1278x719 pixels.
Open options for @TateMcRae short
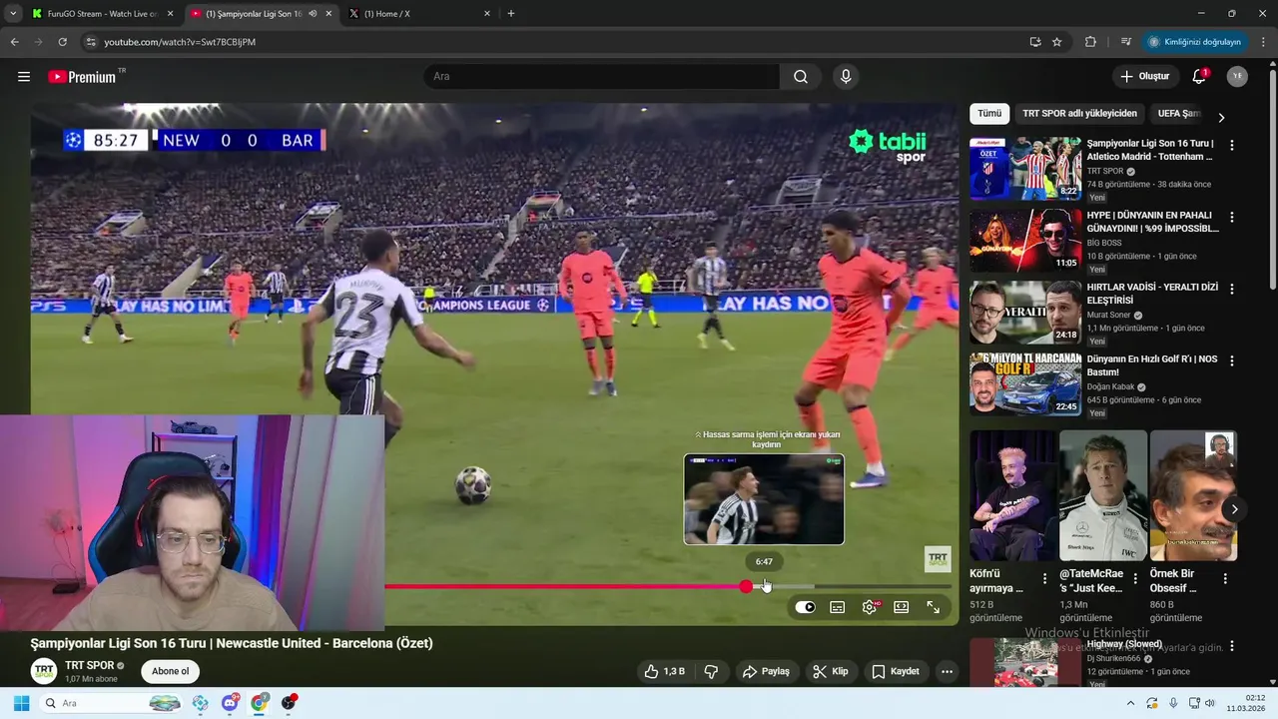click(x=1135, y=578)
